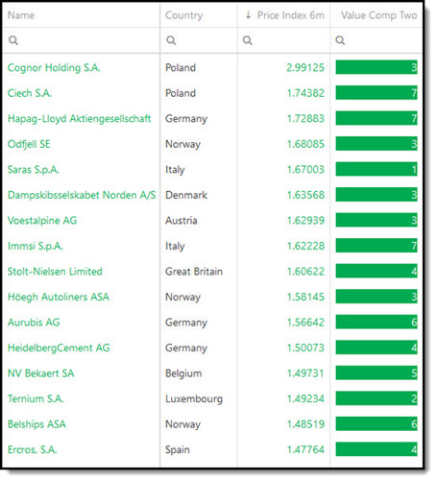This screenshot has width=436, height=480.
Task: Click the Country column search icon
Action: point(171,40)
